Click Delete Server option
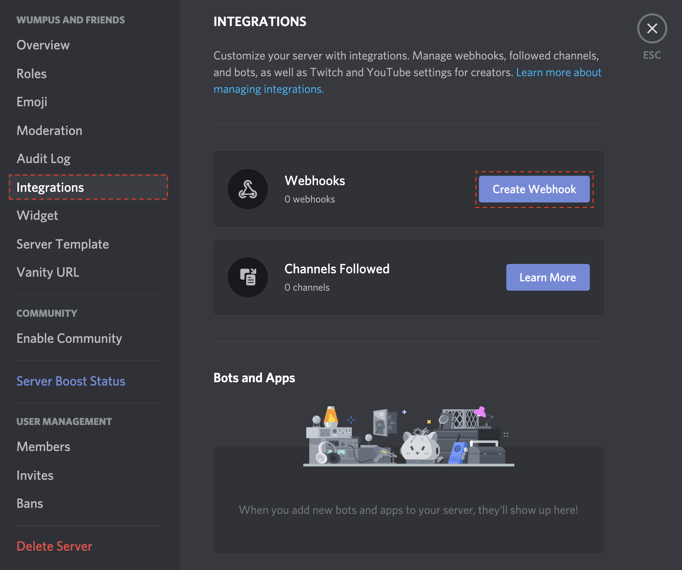Viewport: 682px width, 570px height. 55,546
